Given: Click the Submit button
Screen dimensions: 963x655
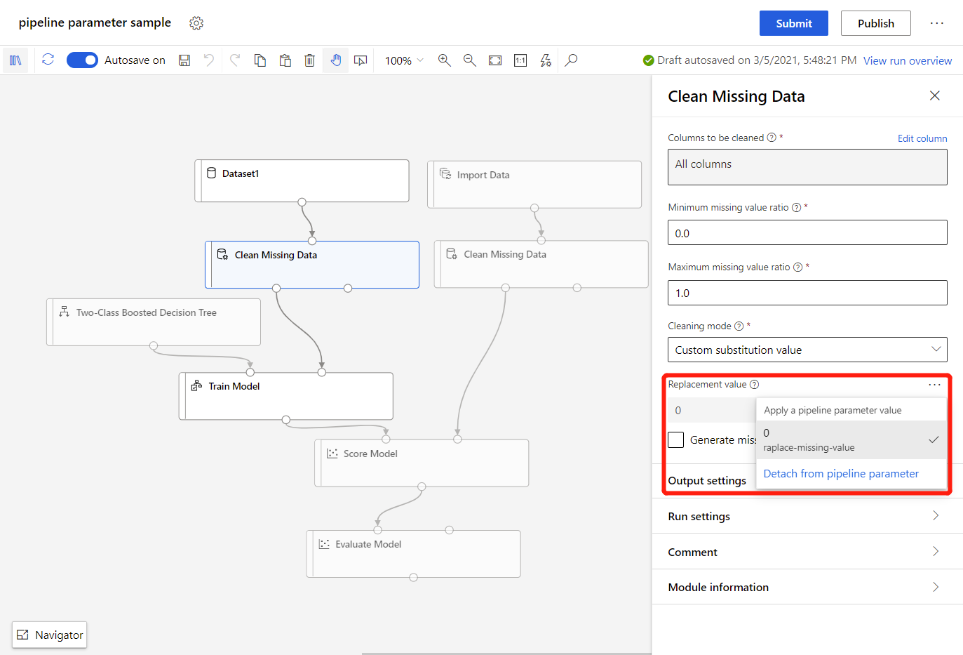Looking at the screenshot, I should coord(793,23).
